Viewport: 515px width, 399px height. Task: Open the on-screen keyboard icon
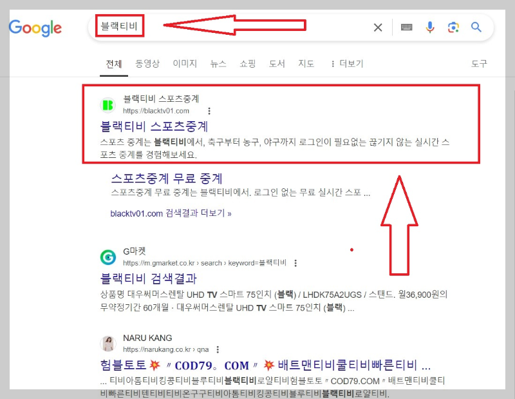click(x=405, y=27)
